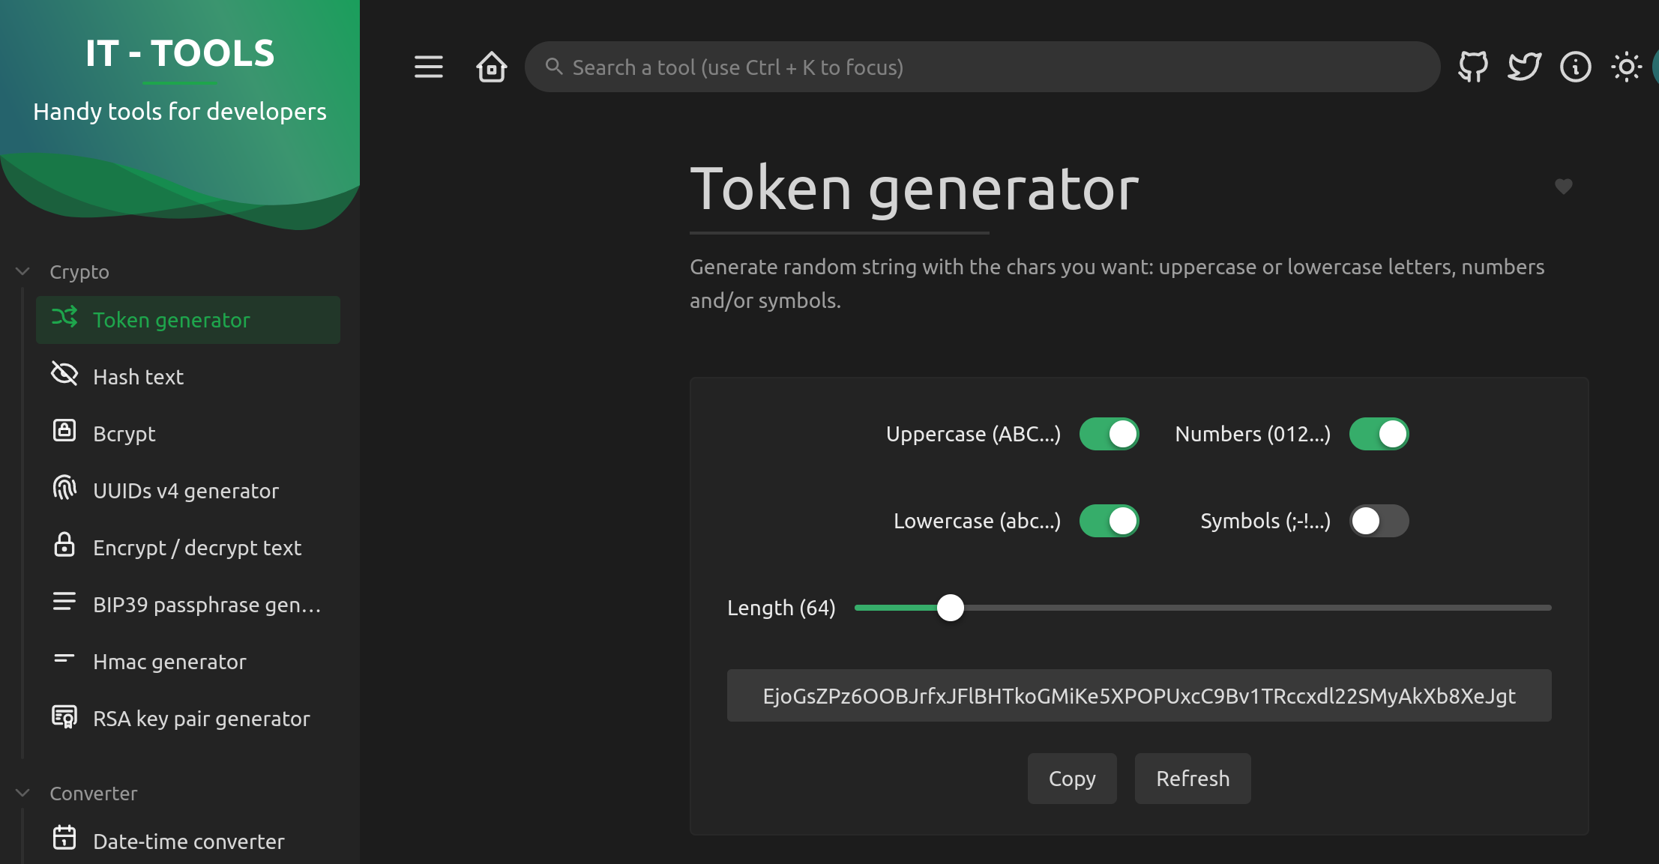Enable the Symbols (;-!...) switch
1659x864 pixels.
pos(1379,521)
